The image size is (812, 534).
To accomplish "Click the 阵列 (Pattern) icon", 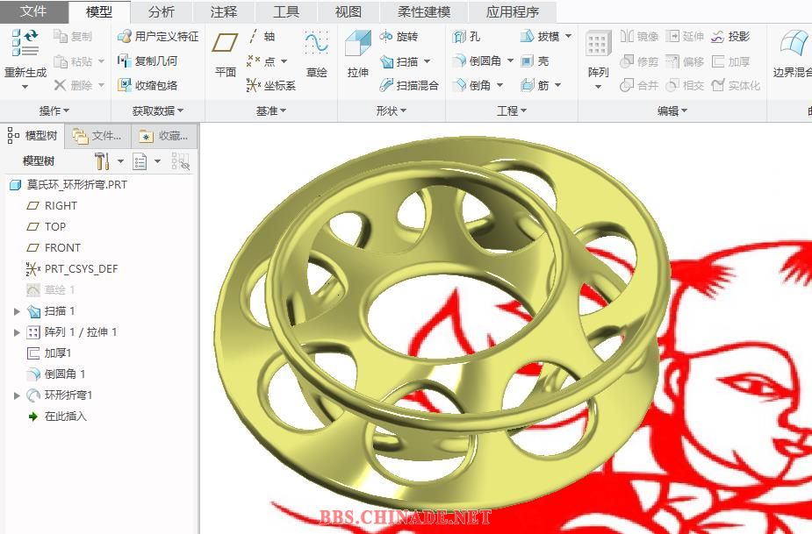I will 598,46.
